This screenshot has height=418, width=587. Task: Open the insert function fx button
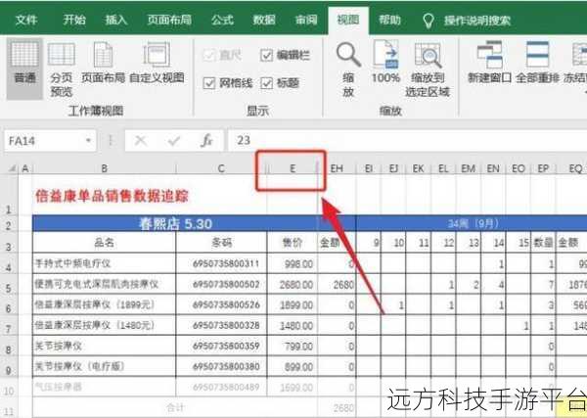(x=206, y=141)
